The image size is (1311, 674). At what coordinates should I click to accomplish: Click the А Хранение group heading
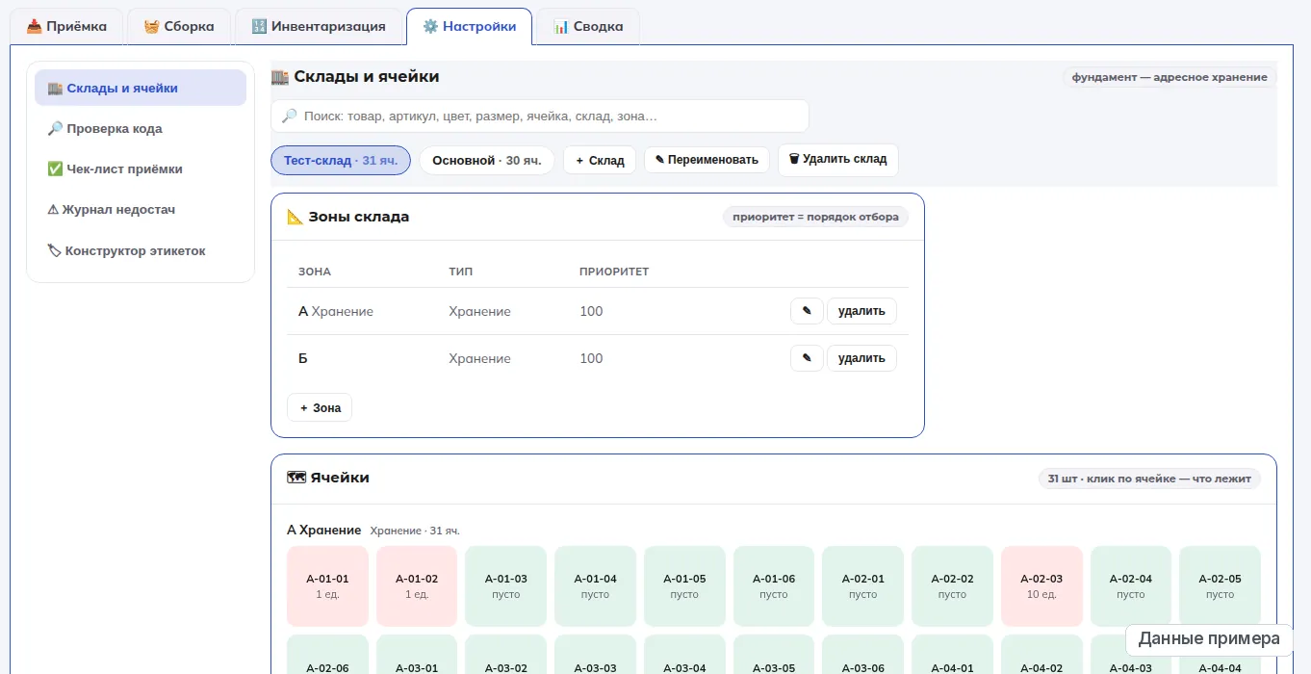tap(323, 531)
